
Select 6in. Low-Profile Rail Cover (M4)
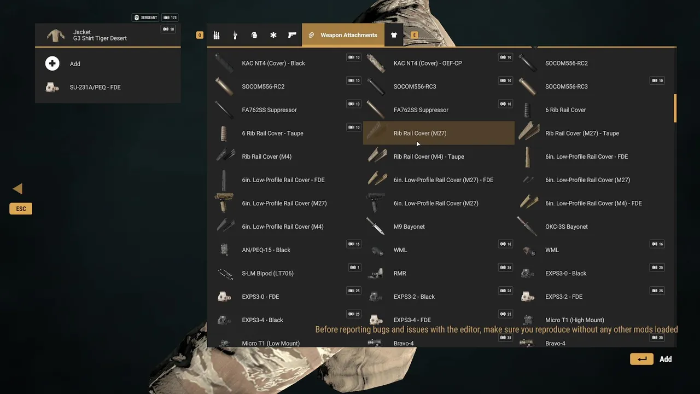(x=287, y=227)
